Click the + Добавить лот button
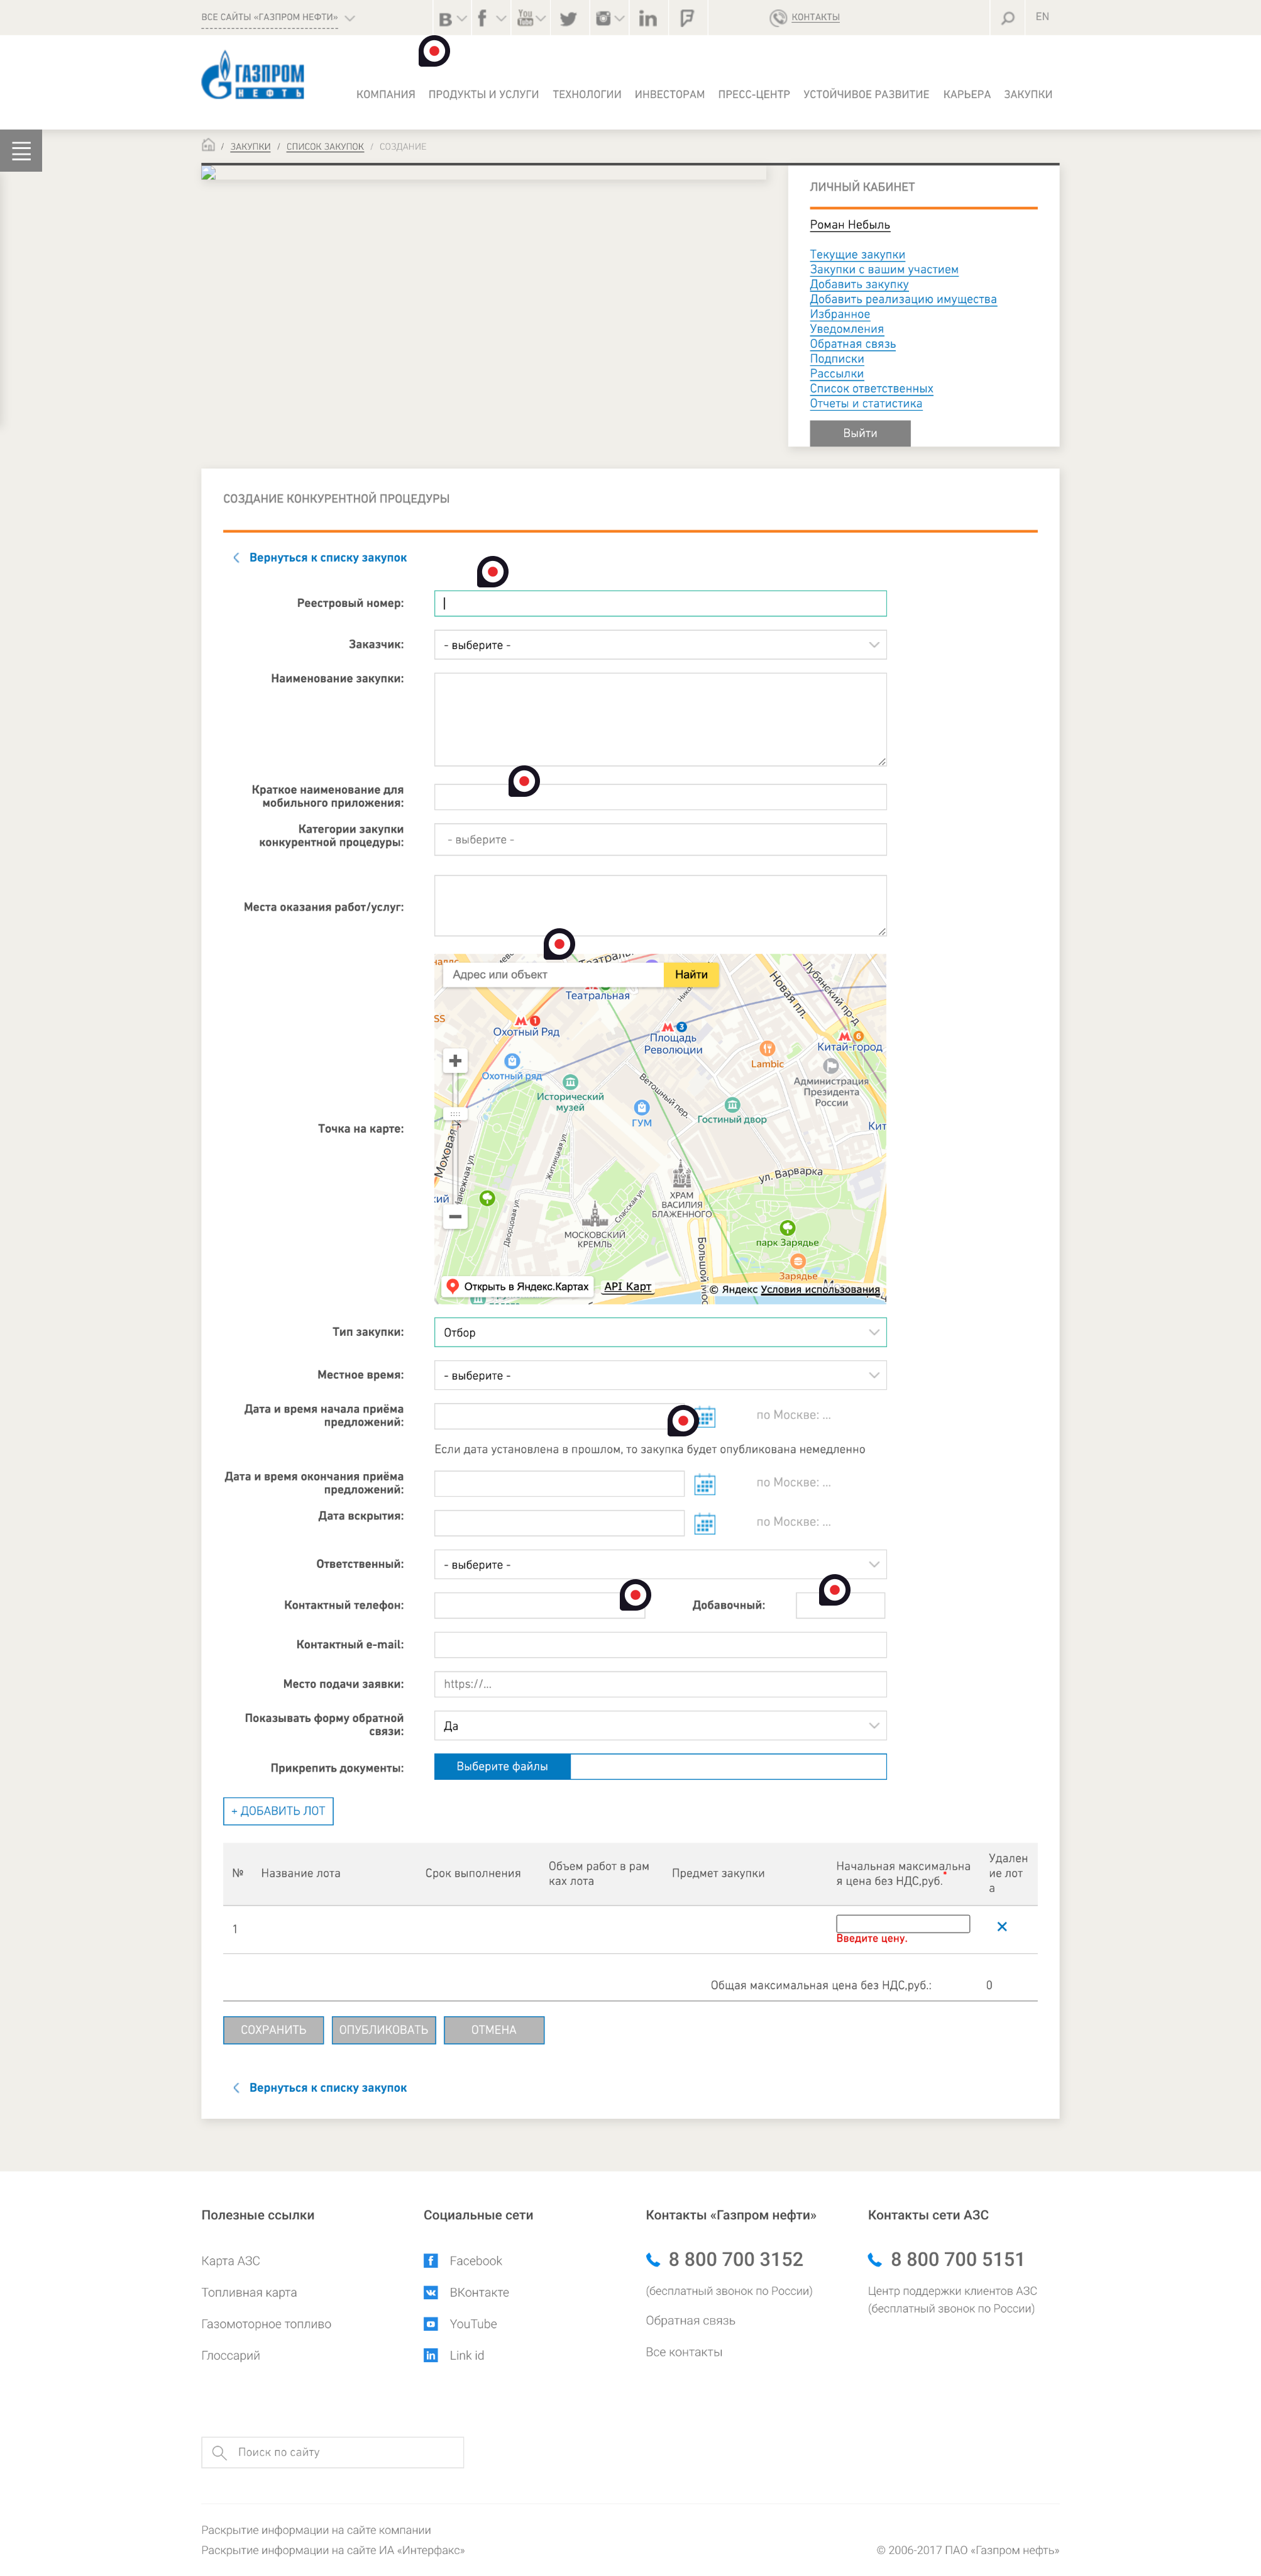 (x=278, y=1811)
